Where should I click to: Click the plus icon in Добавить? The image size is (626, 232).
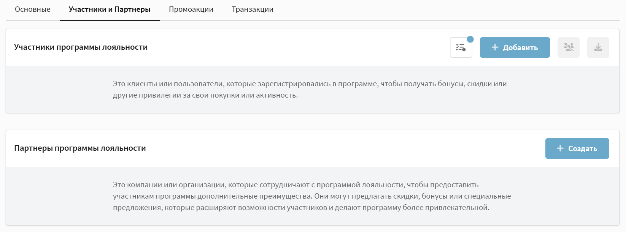(x=495, y=47)
